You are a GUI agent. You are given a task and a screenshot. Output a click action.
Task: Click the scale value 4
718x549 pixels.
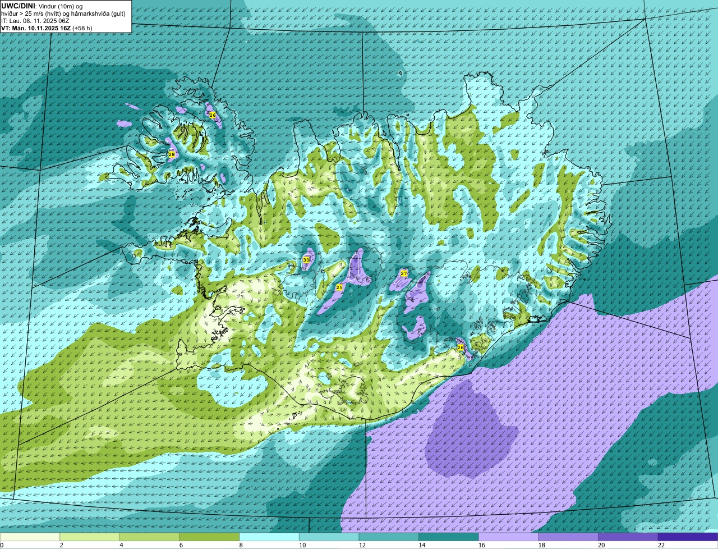point(121,545)
